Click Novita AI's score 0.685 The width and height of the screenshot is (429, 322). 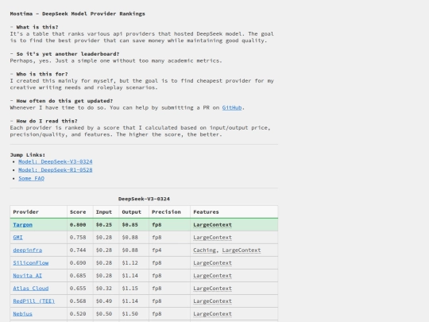[78, 276]
